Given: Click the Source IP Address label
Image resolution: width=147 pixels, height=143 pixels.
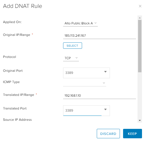Looking at the screenshot, I should [x=17, y=120].
